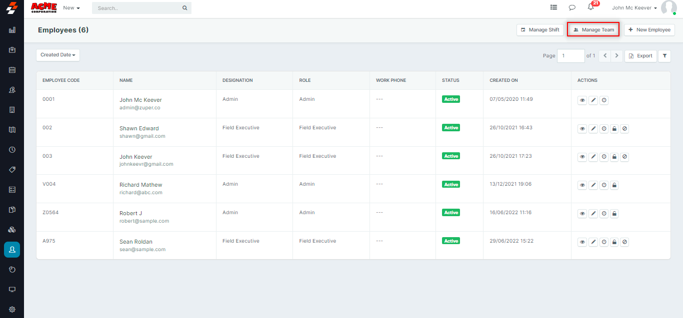Open the filter funnel icon
The image size is (683, 318).
pyautogui.click(x=664, y=56)
